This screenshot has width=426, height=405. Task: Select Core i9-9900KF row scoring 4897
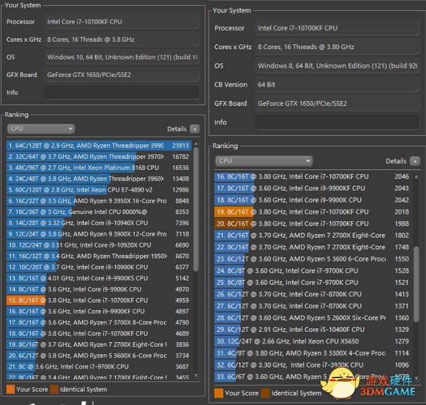pyautogui.click(x=99, y=311)
